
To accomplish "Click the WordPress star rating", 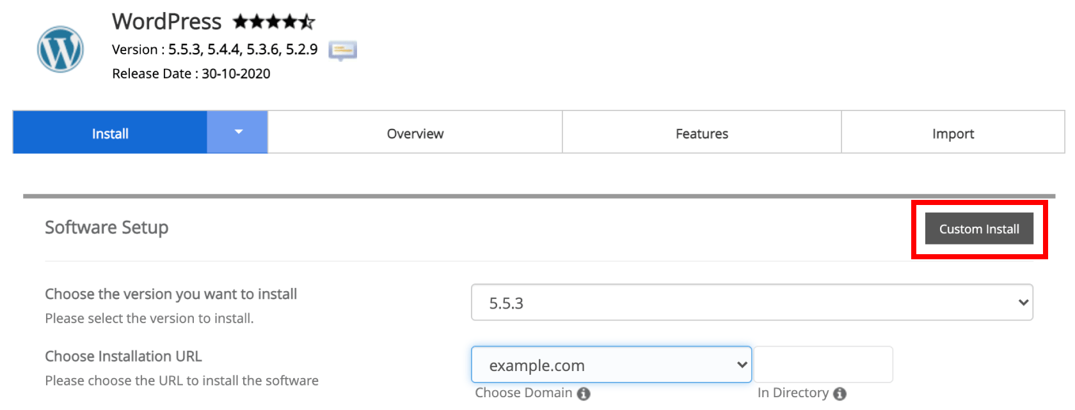I will (274, 22).
